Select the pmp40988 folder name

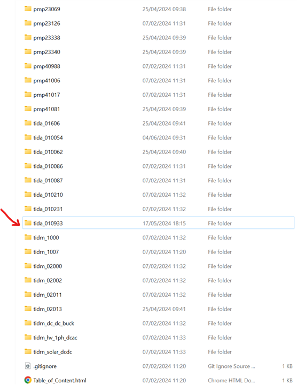47,66
